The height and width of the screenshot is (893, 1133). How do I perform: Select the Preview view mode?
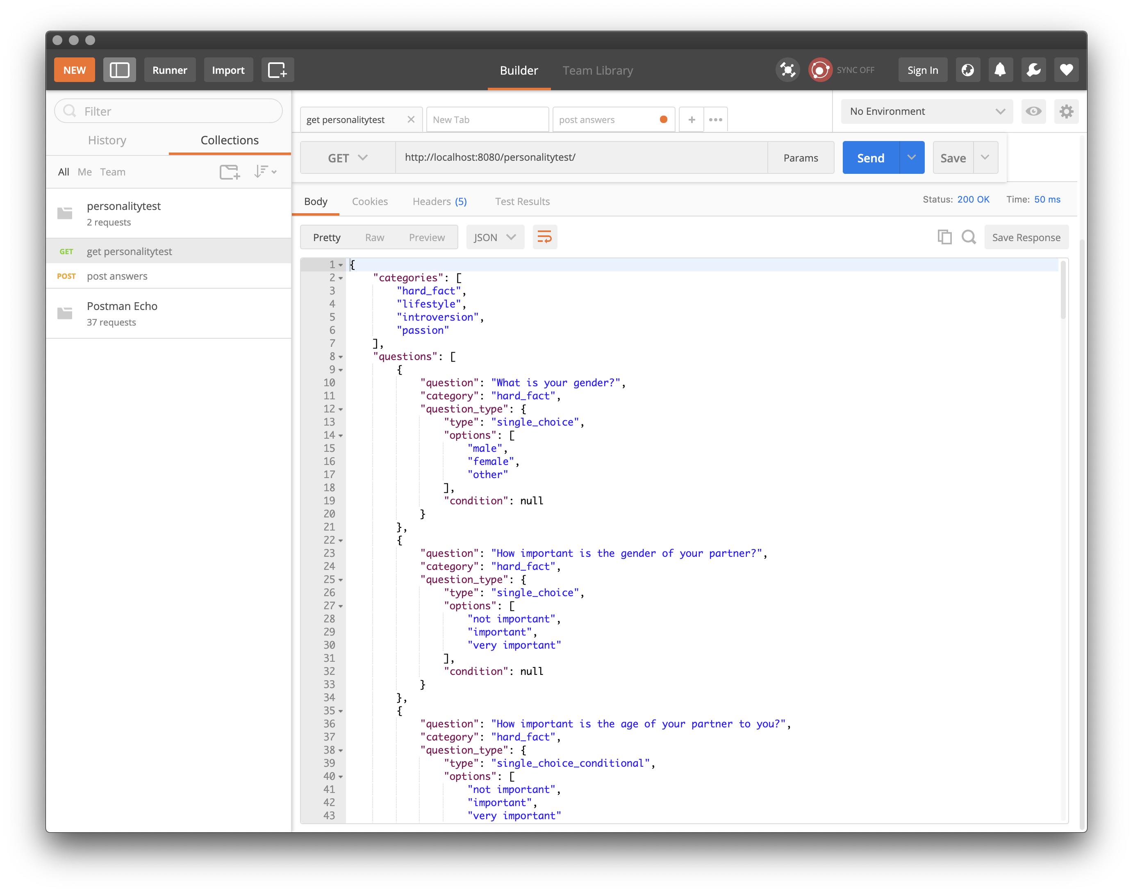coord(426,237)
